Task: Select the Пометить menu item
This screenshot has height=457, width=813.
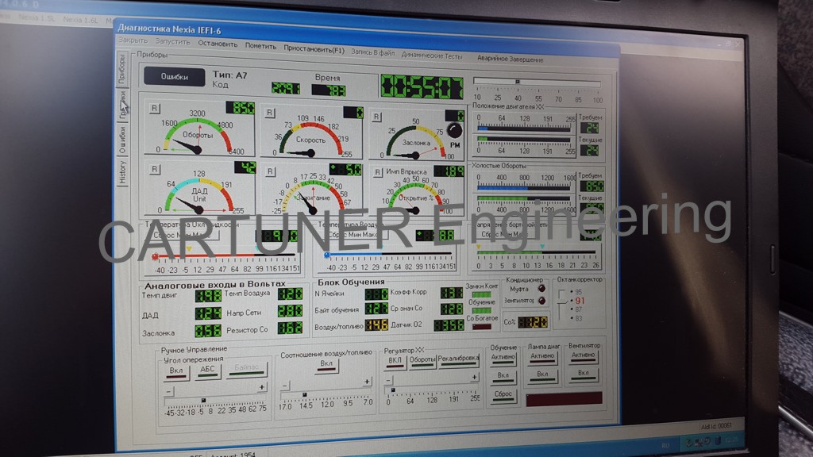Action: pyautogui.click(x=260, y=45)
